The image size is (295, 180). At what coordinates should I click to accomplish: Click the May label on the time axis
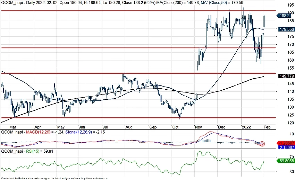[x=61, y=127]
